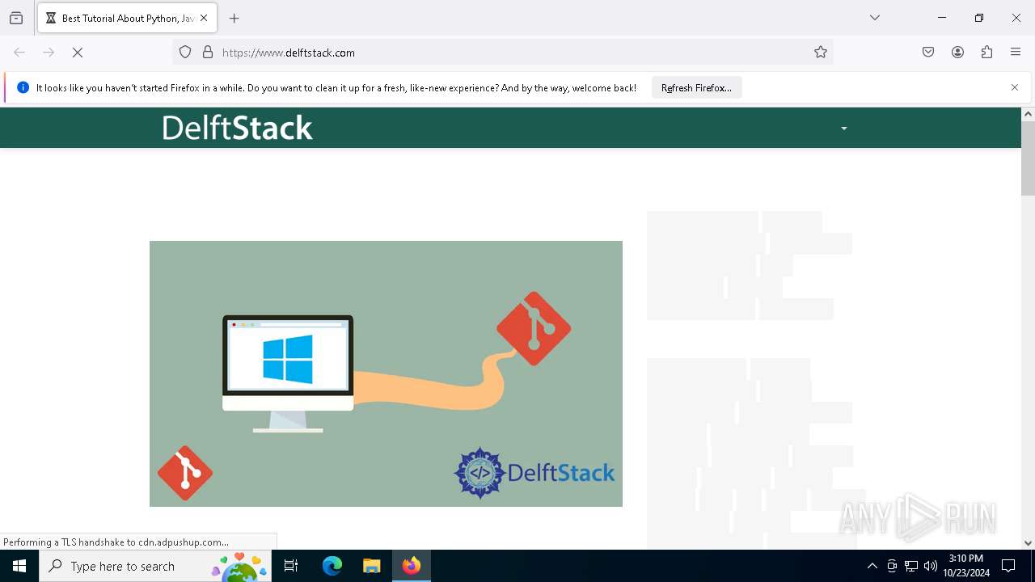Open Firefox application hamburger menu
Screen dimensions: 1035x582
1016,53
